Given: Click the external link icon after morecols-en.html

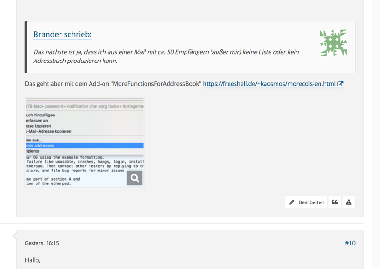Looking at the screenshot, I should pos(340,84).
